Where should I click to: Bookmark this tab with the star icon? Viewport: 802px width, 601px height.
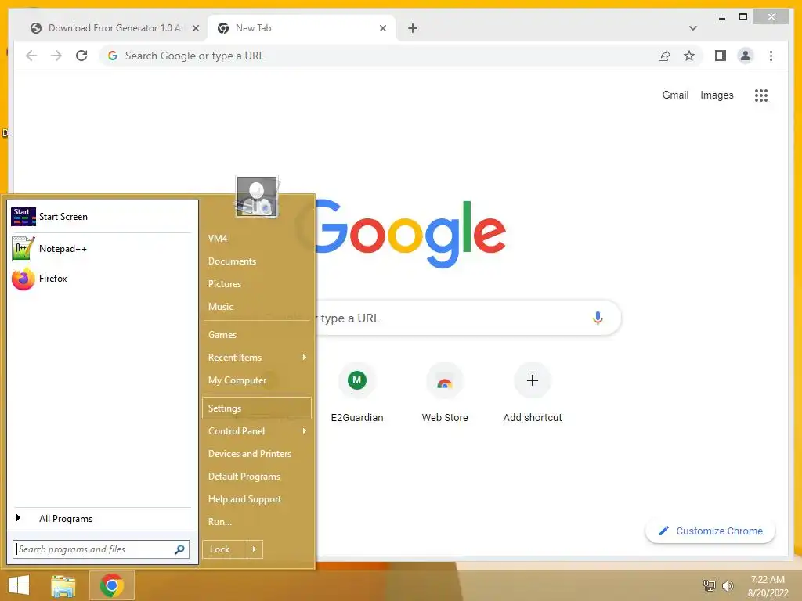pos(689,56)
